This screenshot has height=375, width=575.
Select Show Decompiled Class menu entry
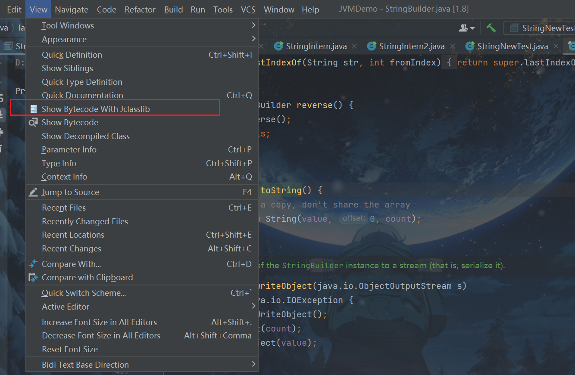pyautogui.click(x=86, y=136)
